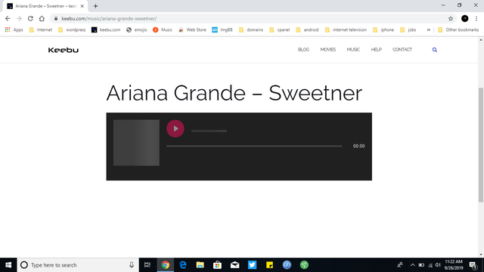Image resolution: width=484 pixels, height=272 pixels.
Task: Play the Ariana Grande Sweetner track
Action: (x=175, y=128)
